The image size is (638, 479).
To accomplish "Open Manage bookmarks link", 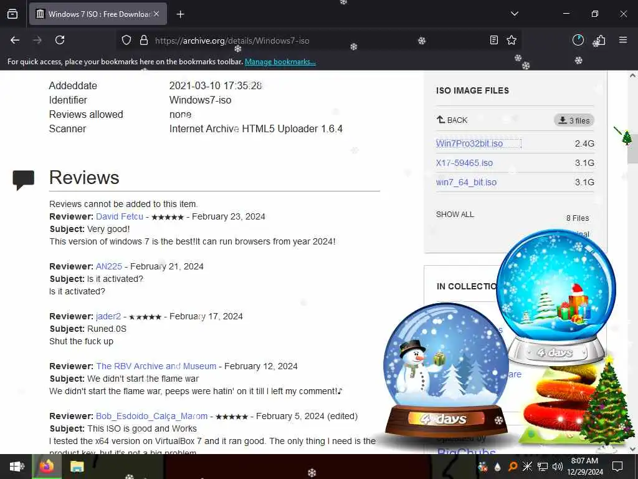I will tap(280, 62).
